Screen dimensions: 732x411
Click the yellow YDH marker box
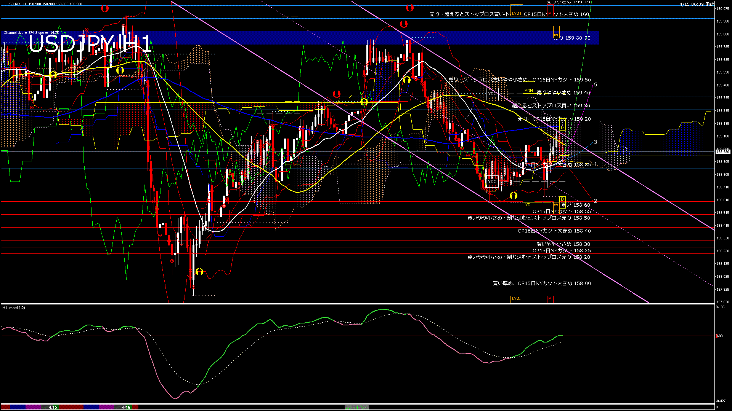pos(528,91)
